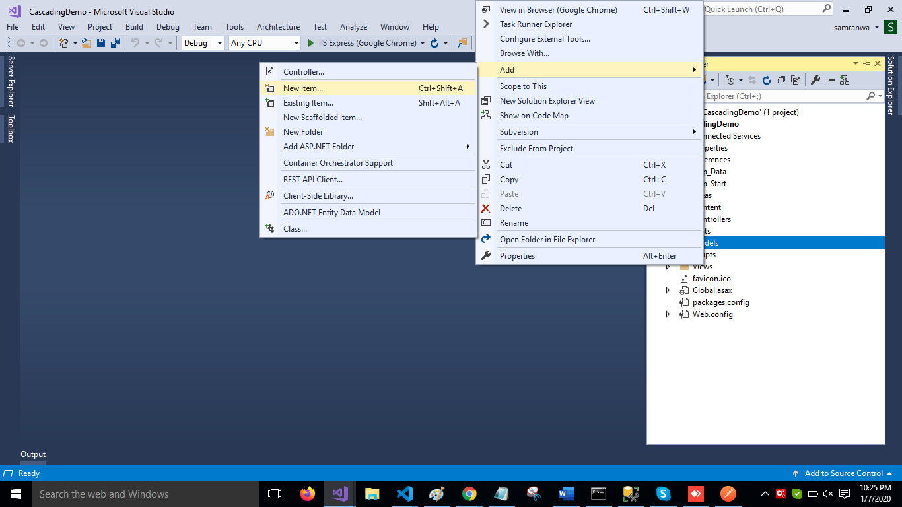
Task: Open the Server Explorer side tab
Action: click(x=11, y=81)
